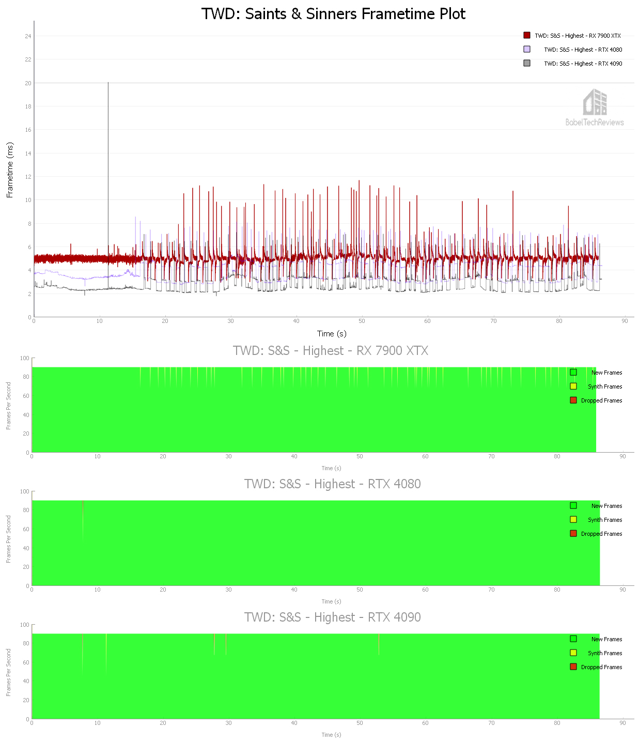Click the dark red RX 7900 XTX legend swatch

coord(526,35)
